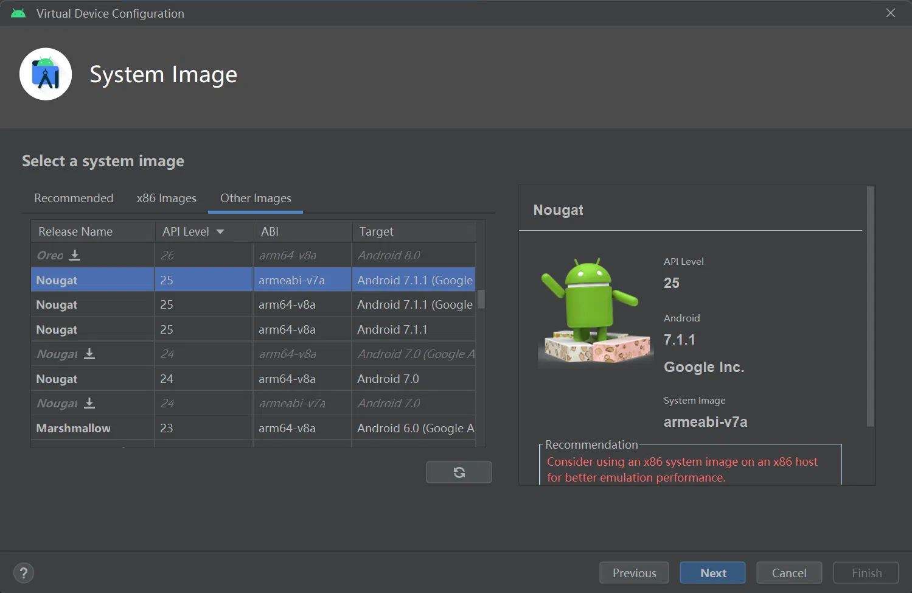The width and height of the screenshot is (912, 593).
Task: Click the ABI column header
Action: click(302, 231)
